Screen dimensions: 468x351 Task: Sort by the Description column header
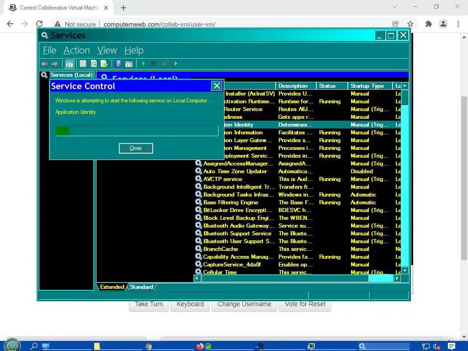296,85
